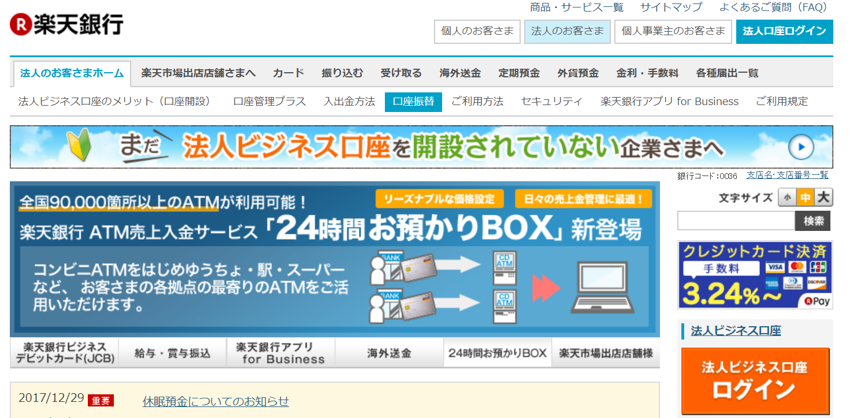This screenshot has height=418, width=857.
Task: Open the 海外送金 top menu item
Action: tap(460, 73)
